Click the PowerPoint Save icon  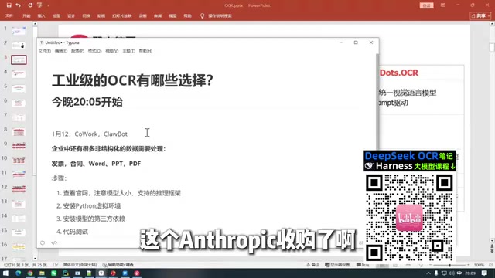pos(9,5)
